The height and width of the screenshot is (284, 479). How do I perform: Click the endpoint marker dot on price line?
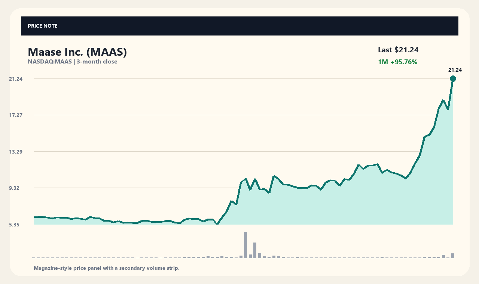(x=453, y=78)
